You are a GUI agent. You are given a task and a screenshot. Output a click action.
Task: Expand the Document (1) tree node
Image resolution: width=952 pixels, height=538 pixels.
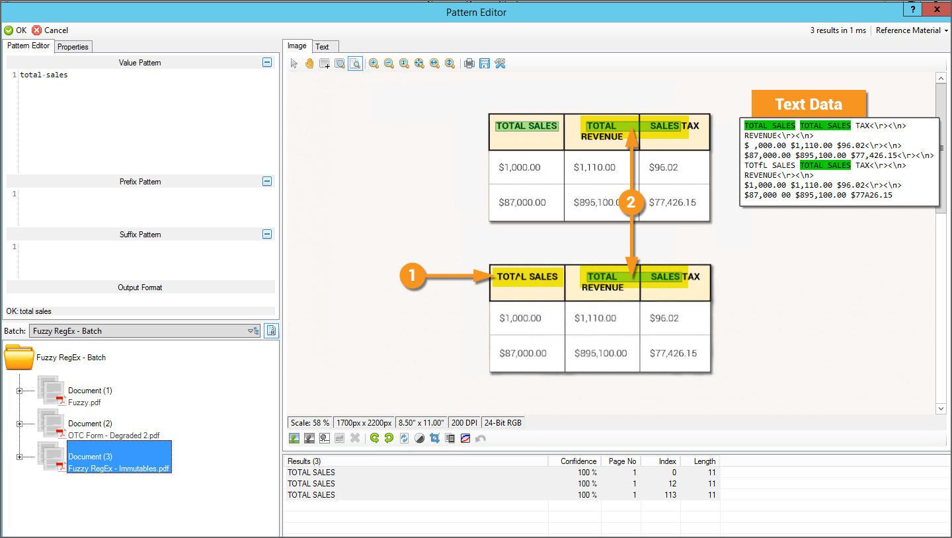19,391
